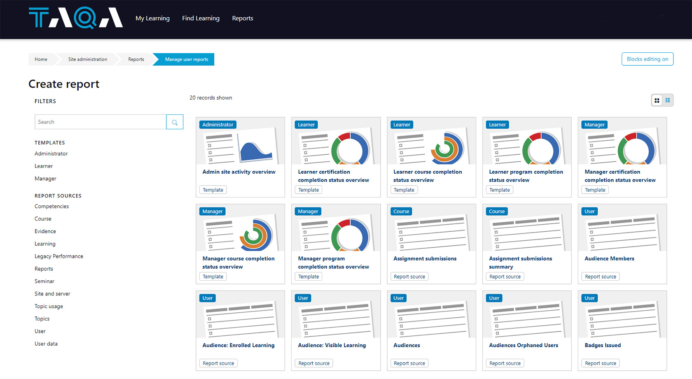The height and width of the screenshot is (379, 692).
Task: Click in the Search filter field
Action: pos(100,122)
